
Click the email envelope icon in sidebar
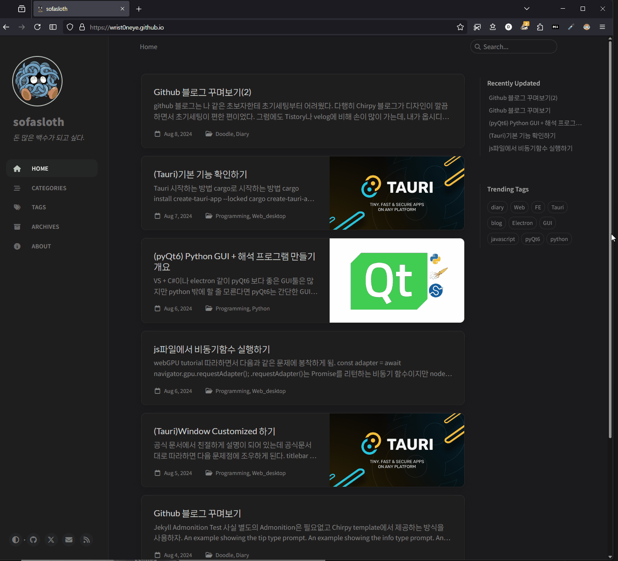point(69,540)
